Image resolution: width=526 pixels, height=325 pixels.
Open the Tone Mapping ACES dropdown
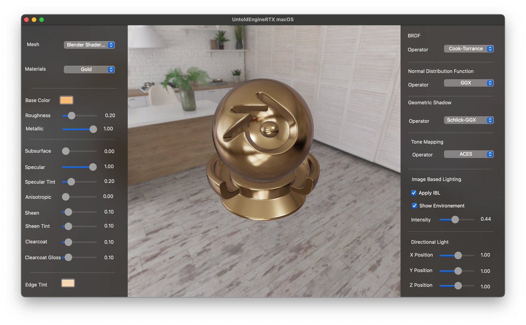pos(469,154)
